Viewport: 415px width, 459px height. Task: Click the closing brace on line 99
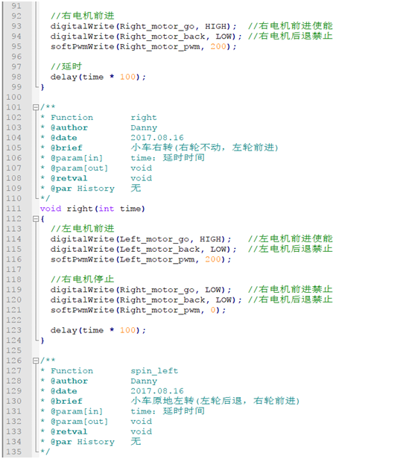pyautogui.click(x=42, y=87)
